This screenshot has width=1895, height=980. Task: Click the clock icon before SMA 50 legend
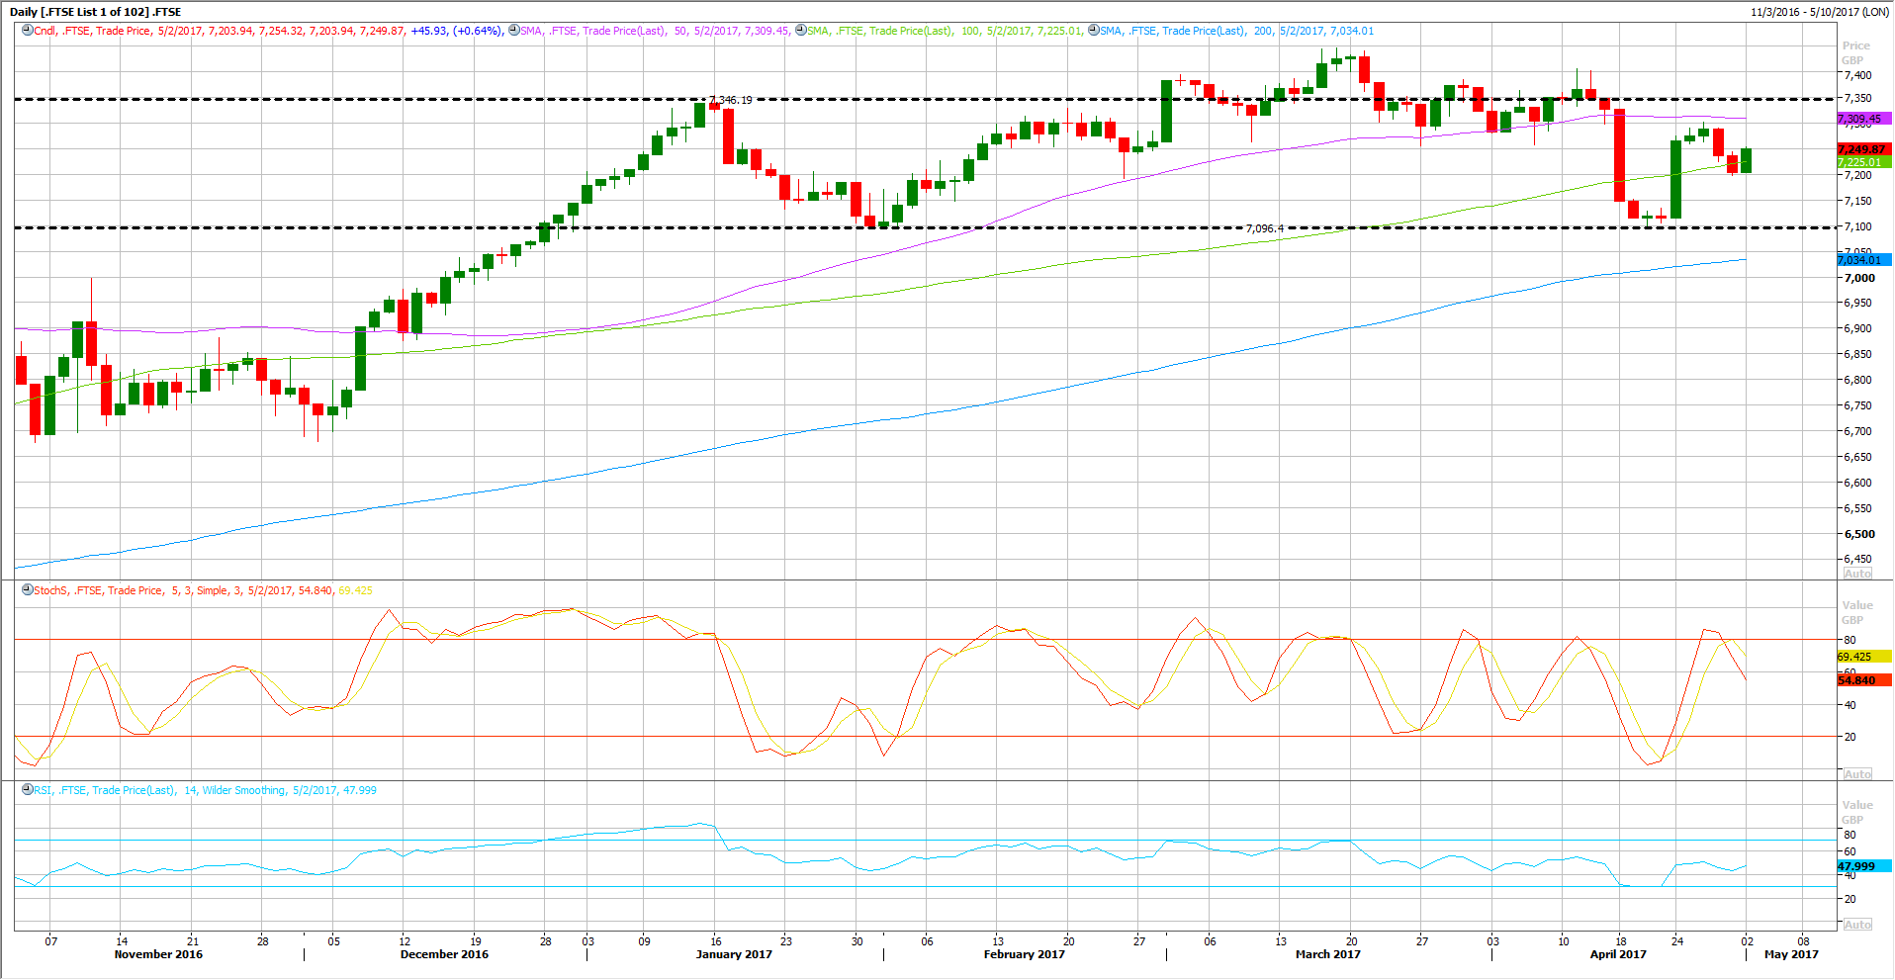point(513,31)
